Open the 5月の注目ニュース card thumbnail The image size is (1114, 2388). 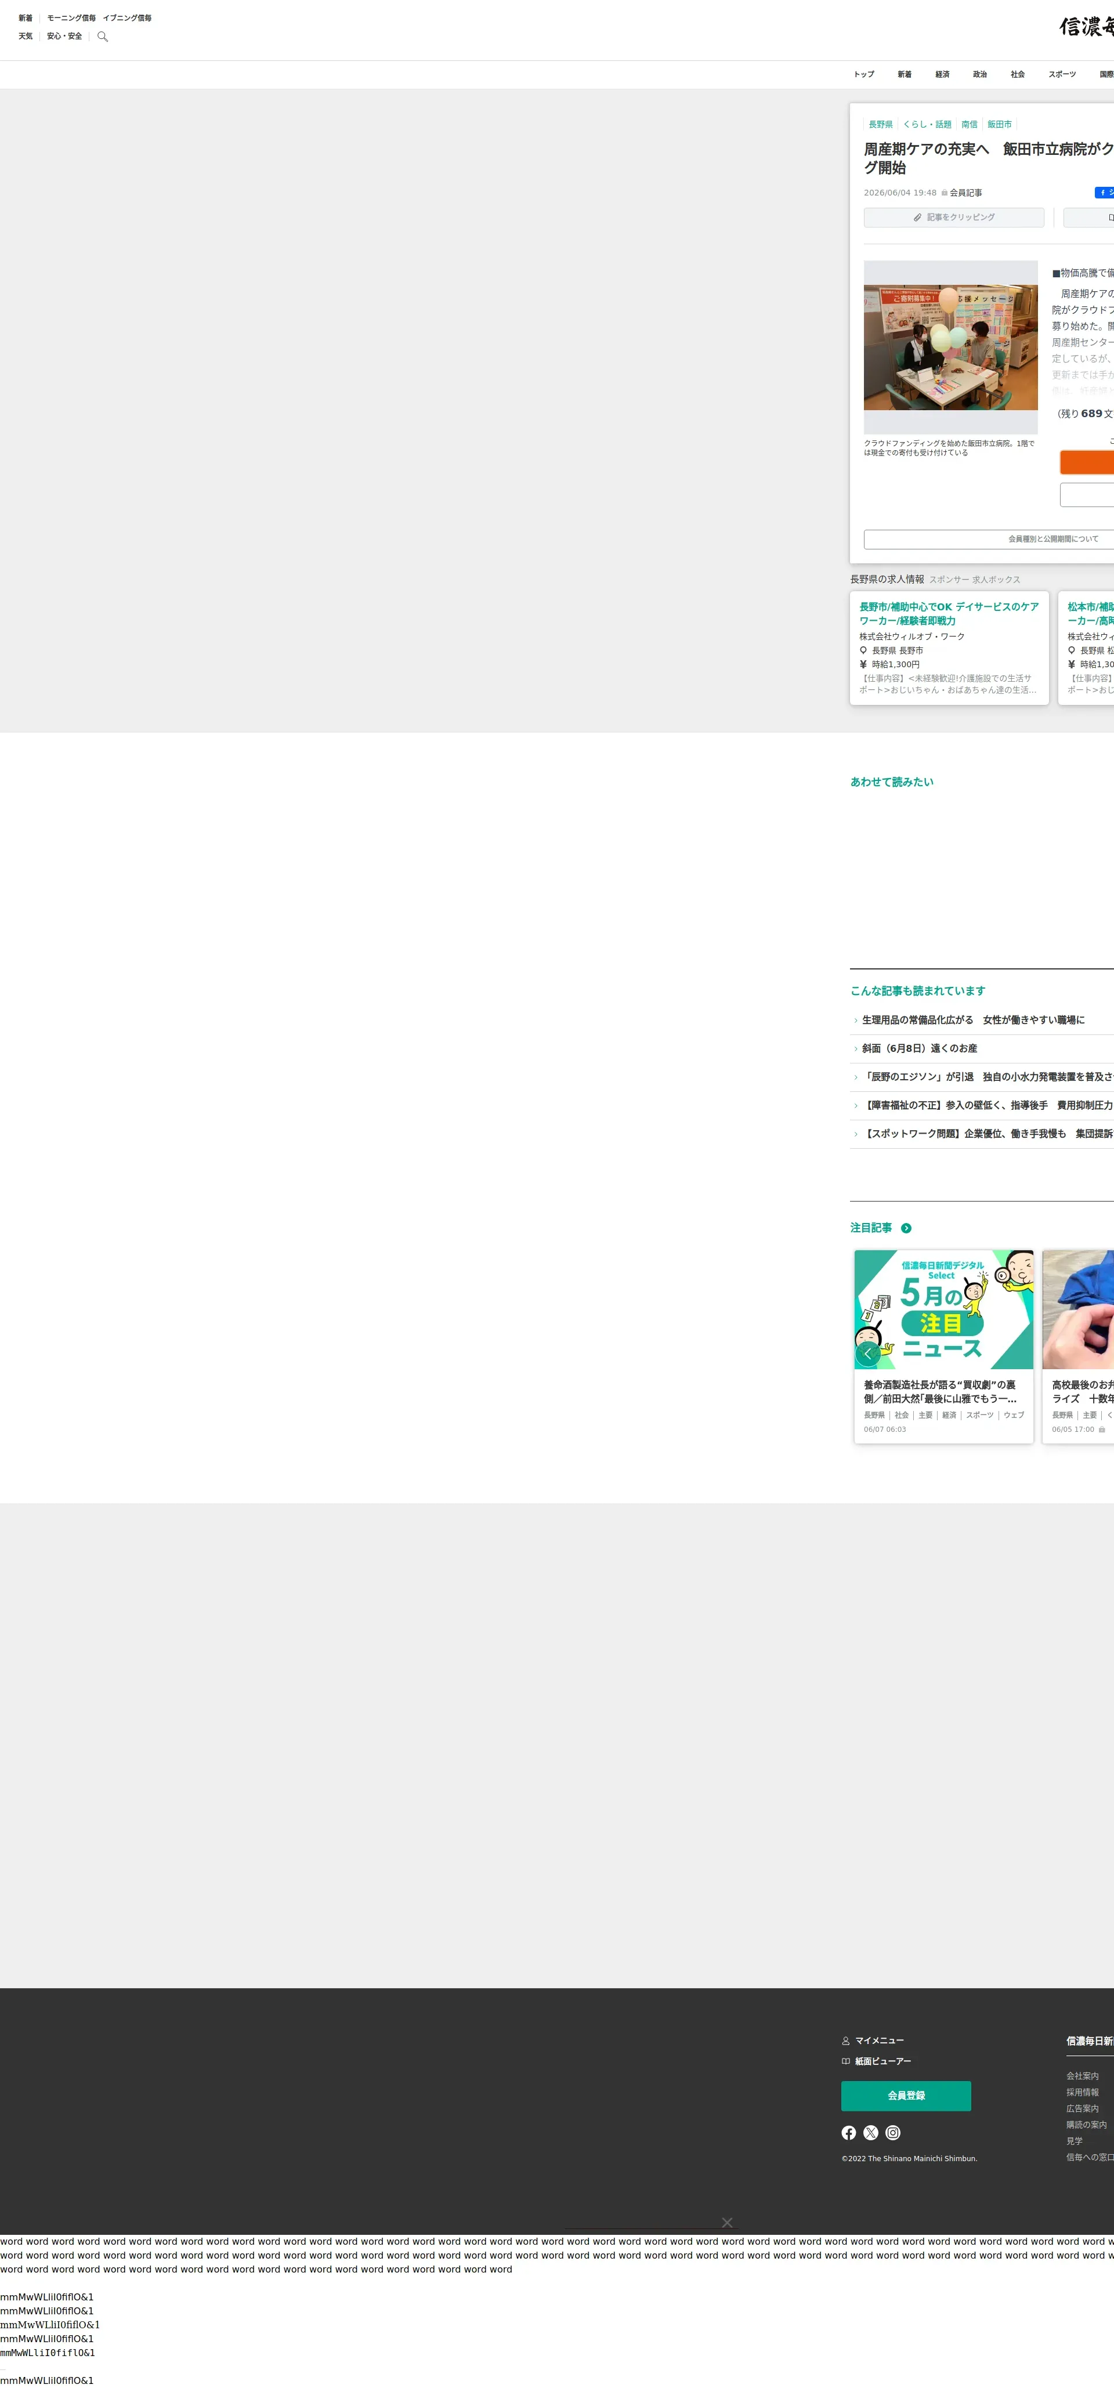click(x=943, y=1310)
